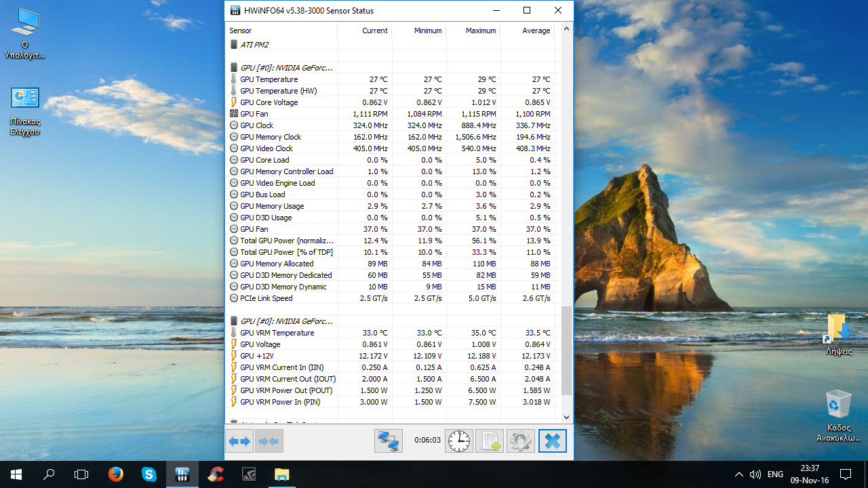Click the Sensor column header
868x488 pixels.
click(x=281, y=30)
